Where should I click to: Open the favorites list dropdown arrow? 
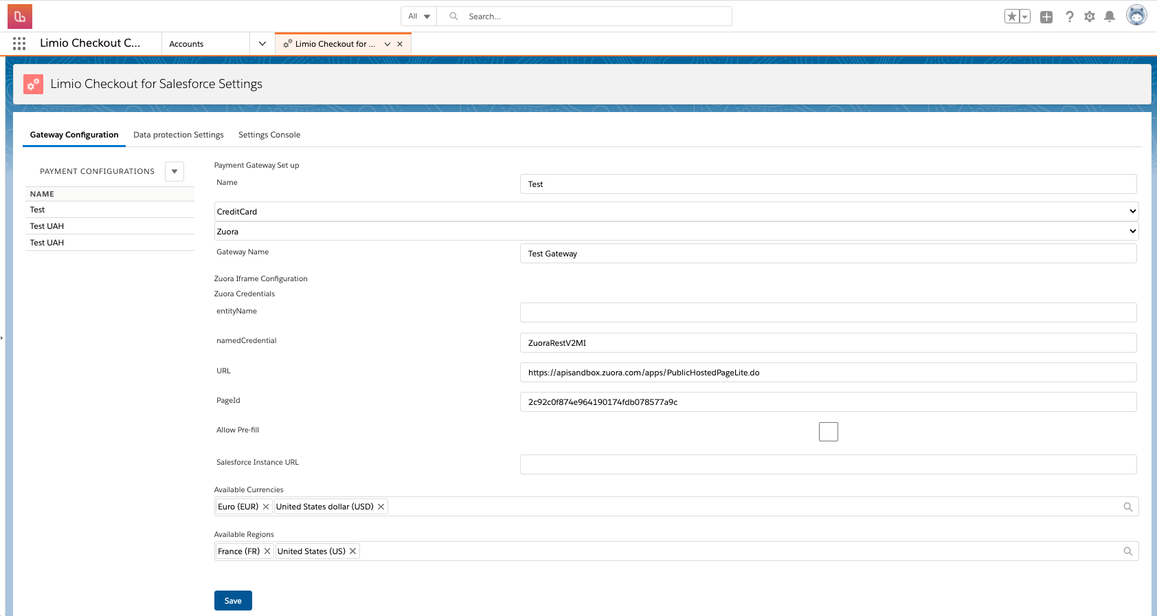coord(1025,16)
